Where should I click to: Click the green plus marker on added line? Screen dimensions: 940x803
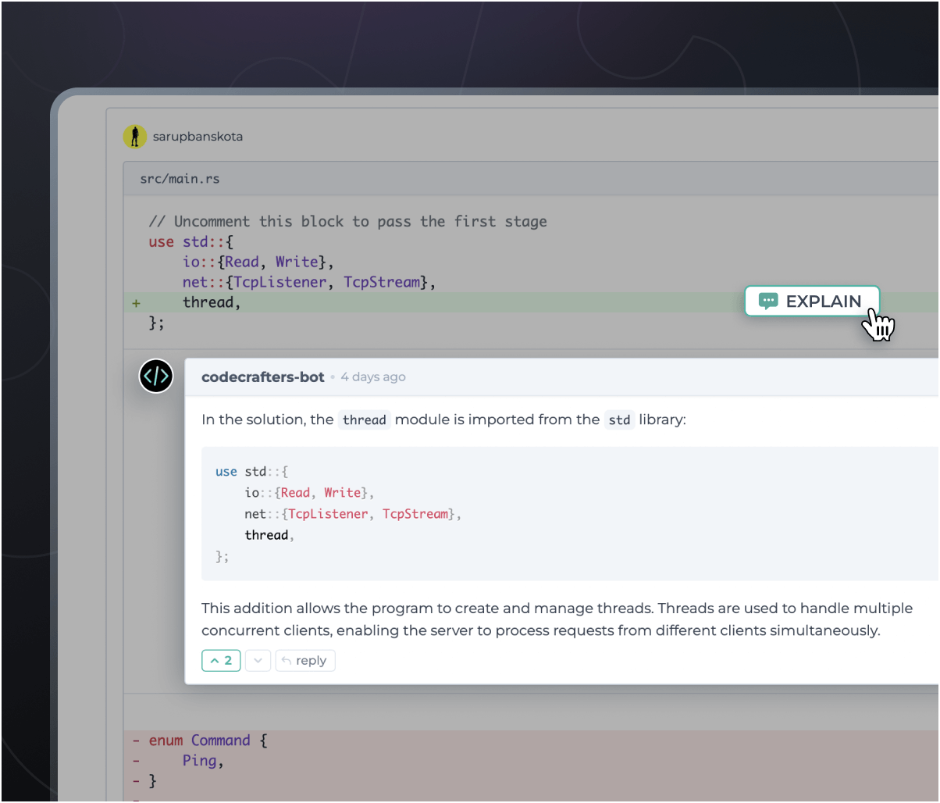click(x=136, y=302)
